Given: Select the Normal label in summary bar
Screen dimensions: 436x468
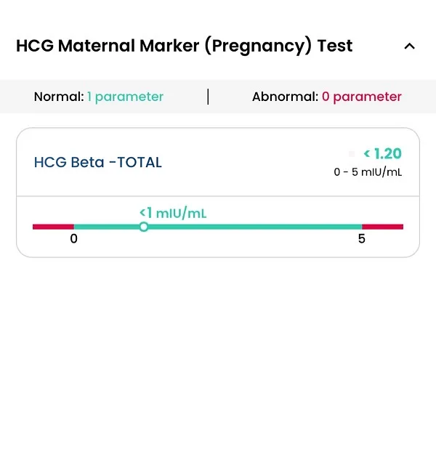Looking at the screenshot, I should [59, 97].
